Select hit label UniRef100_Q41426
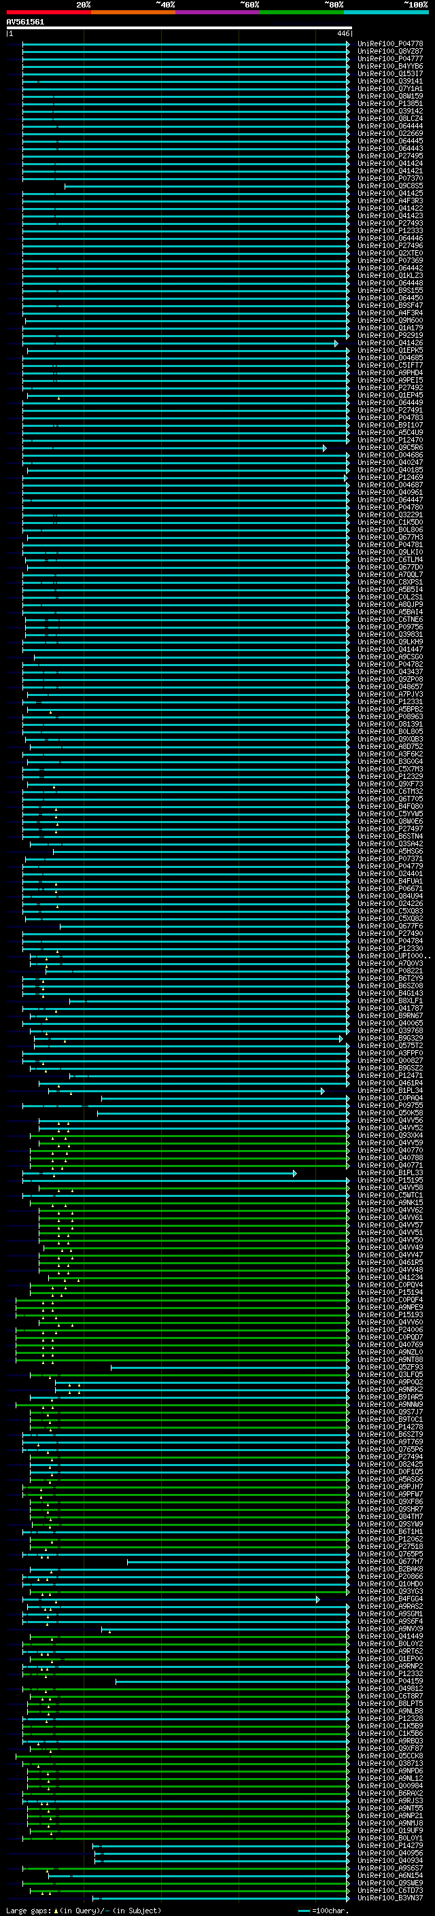The width and height of the screenshot is (435, 1916). click(390, 343)
